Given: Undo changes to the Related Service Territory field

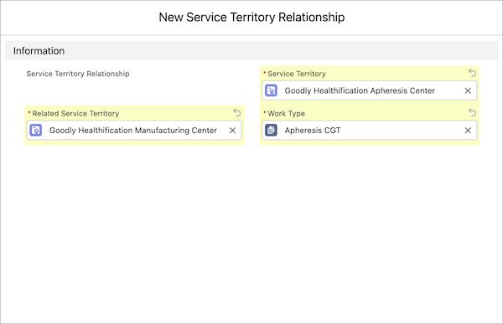Looking at the screenshot, I should [236, 112].
